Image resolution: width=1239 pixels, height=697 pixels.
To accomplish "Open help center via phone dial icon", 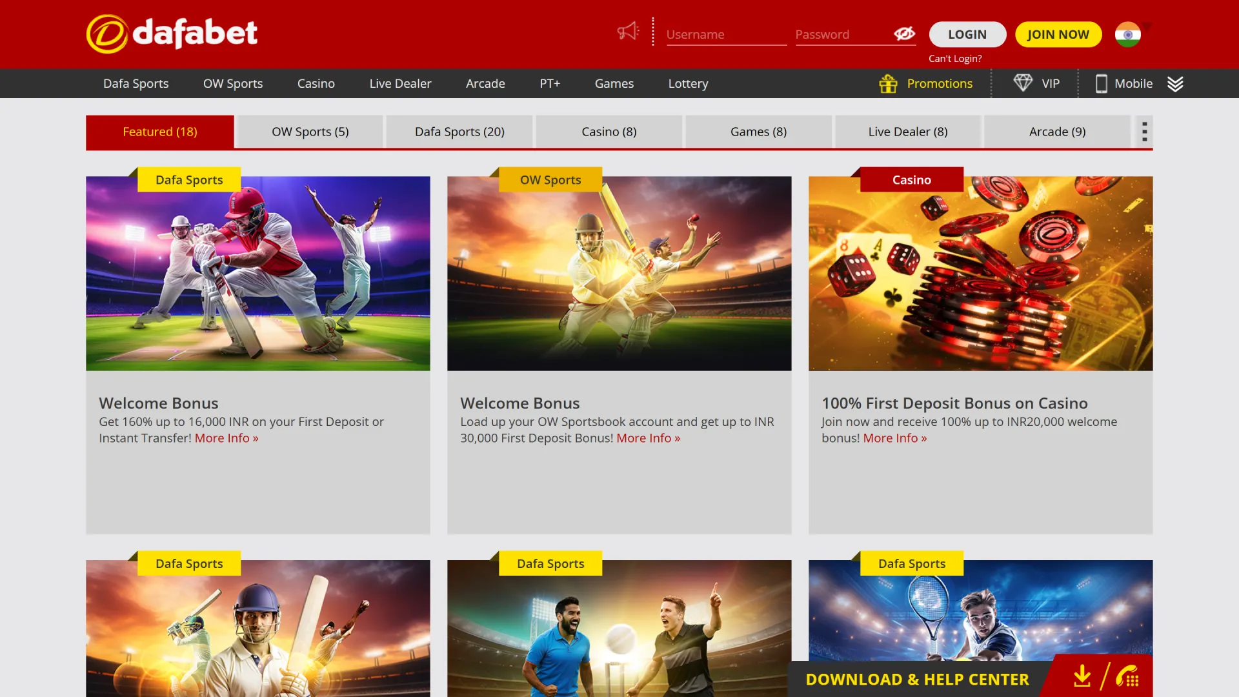I will coord(1125,676).
